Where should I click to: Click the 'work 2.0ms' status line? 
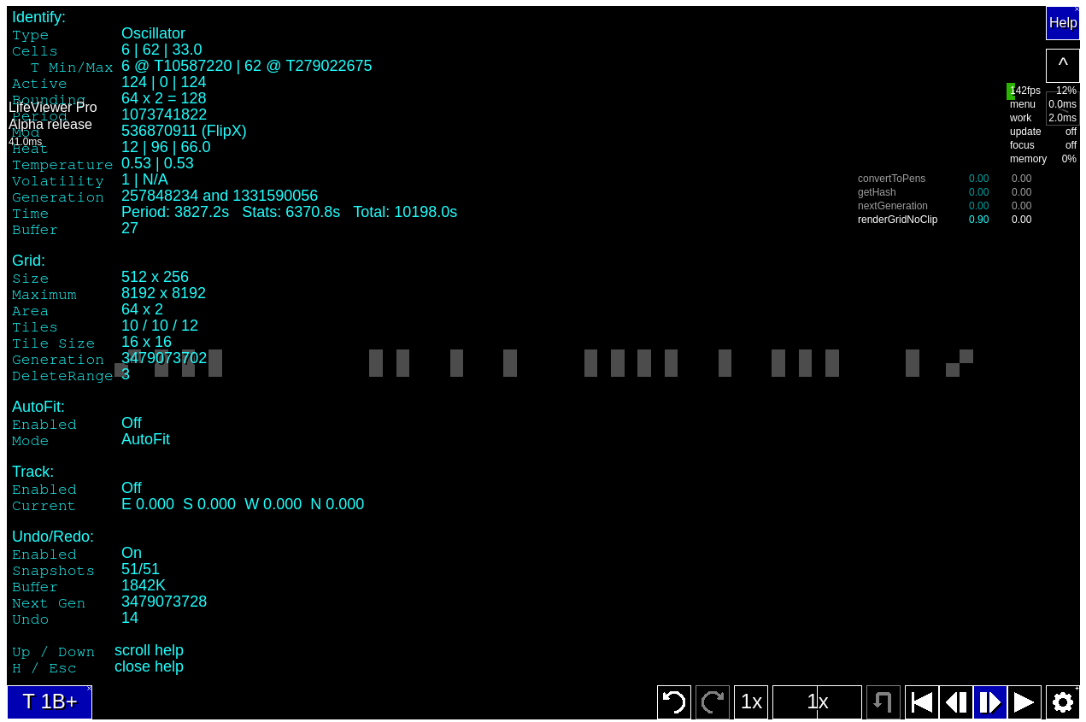coord(1043,118)
